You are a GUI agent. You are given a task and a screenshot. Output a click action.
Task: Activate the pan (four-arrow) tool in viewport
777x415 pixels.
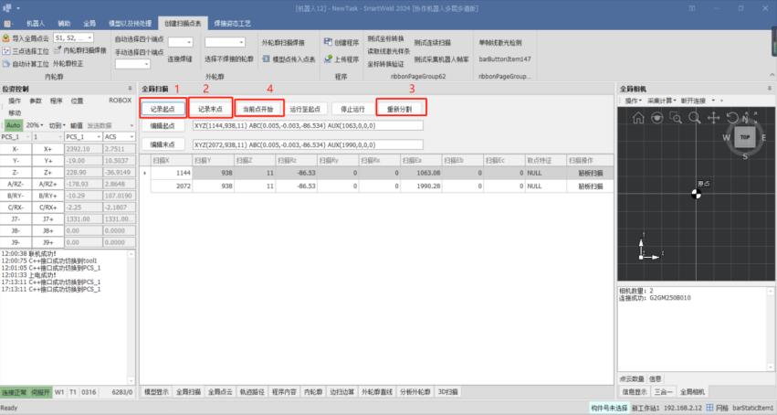pos(712,118)
